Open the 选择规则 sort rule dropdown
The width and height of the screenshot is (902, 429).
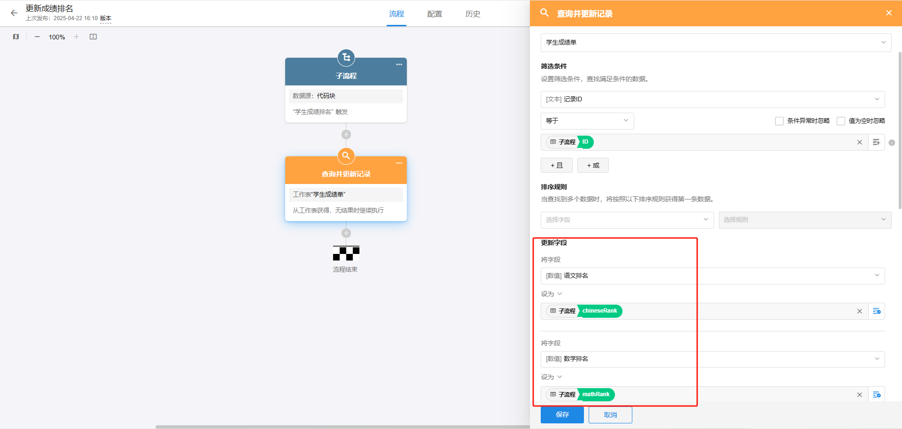pyautogui.click(x=805, y=220)
